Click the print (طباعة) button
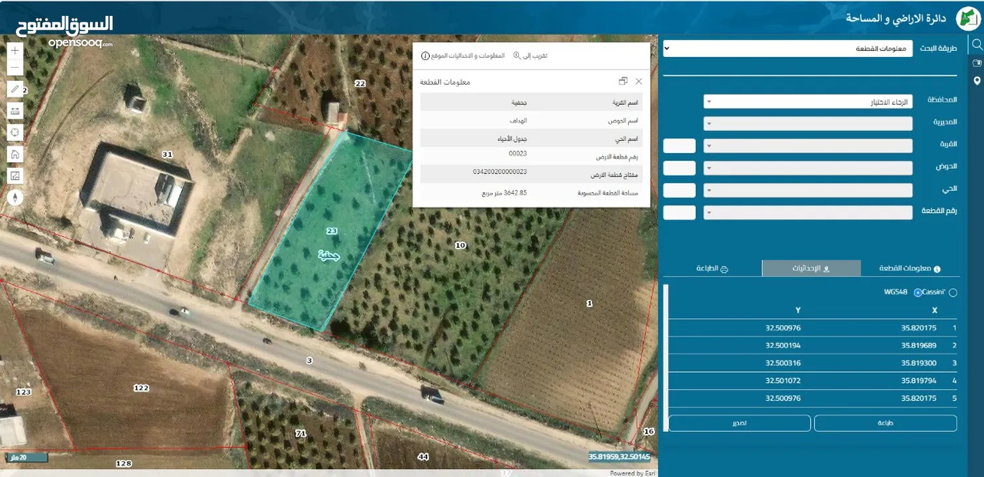Viewport: 984px width, 477px height. coord(885,423)
